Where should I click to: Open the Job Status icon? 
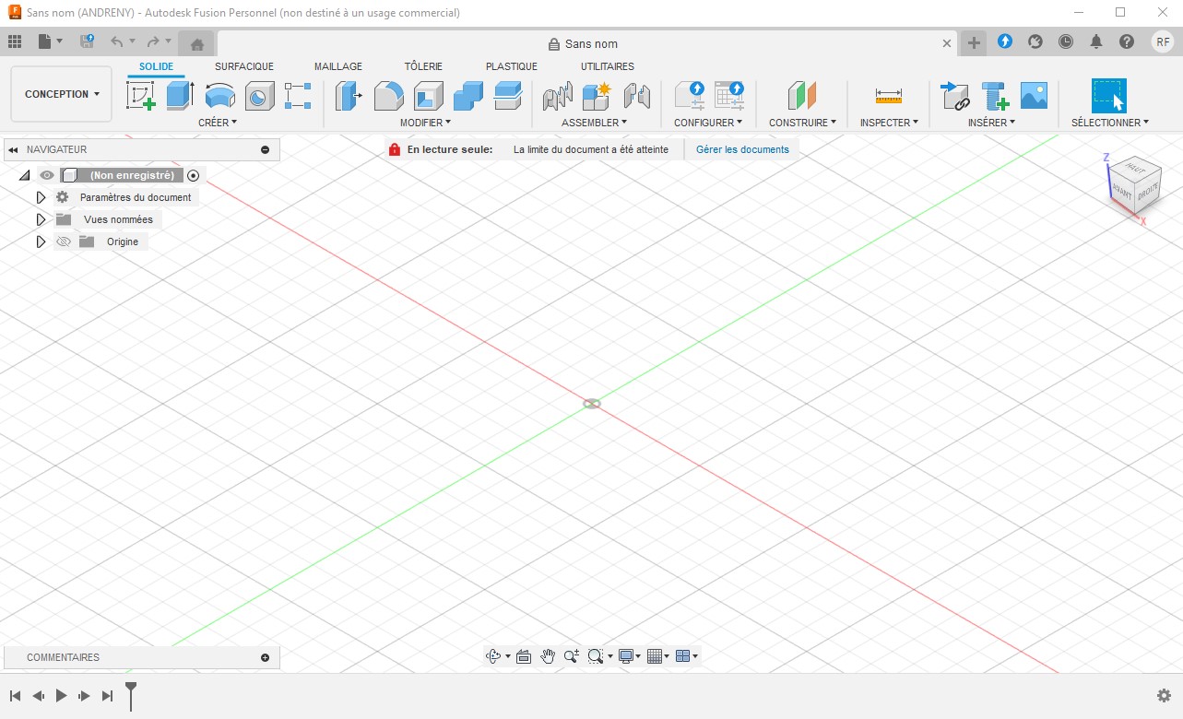(x=1066, y=41)
